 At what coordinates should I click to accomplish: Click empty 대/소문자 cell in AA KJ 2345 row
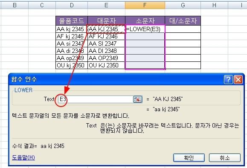pyautogui.click(x=183, y=29)
